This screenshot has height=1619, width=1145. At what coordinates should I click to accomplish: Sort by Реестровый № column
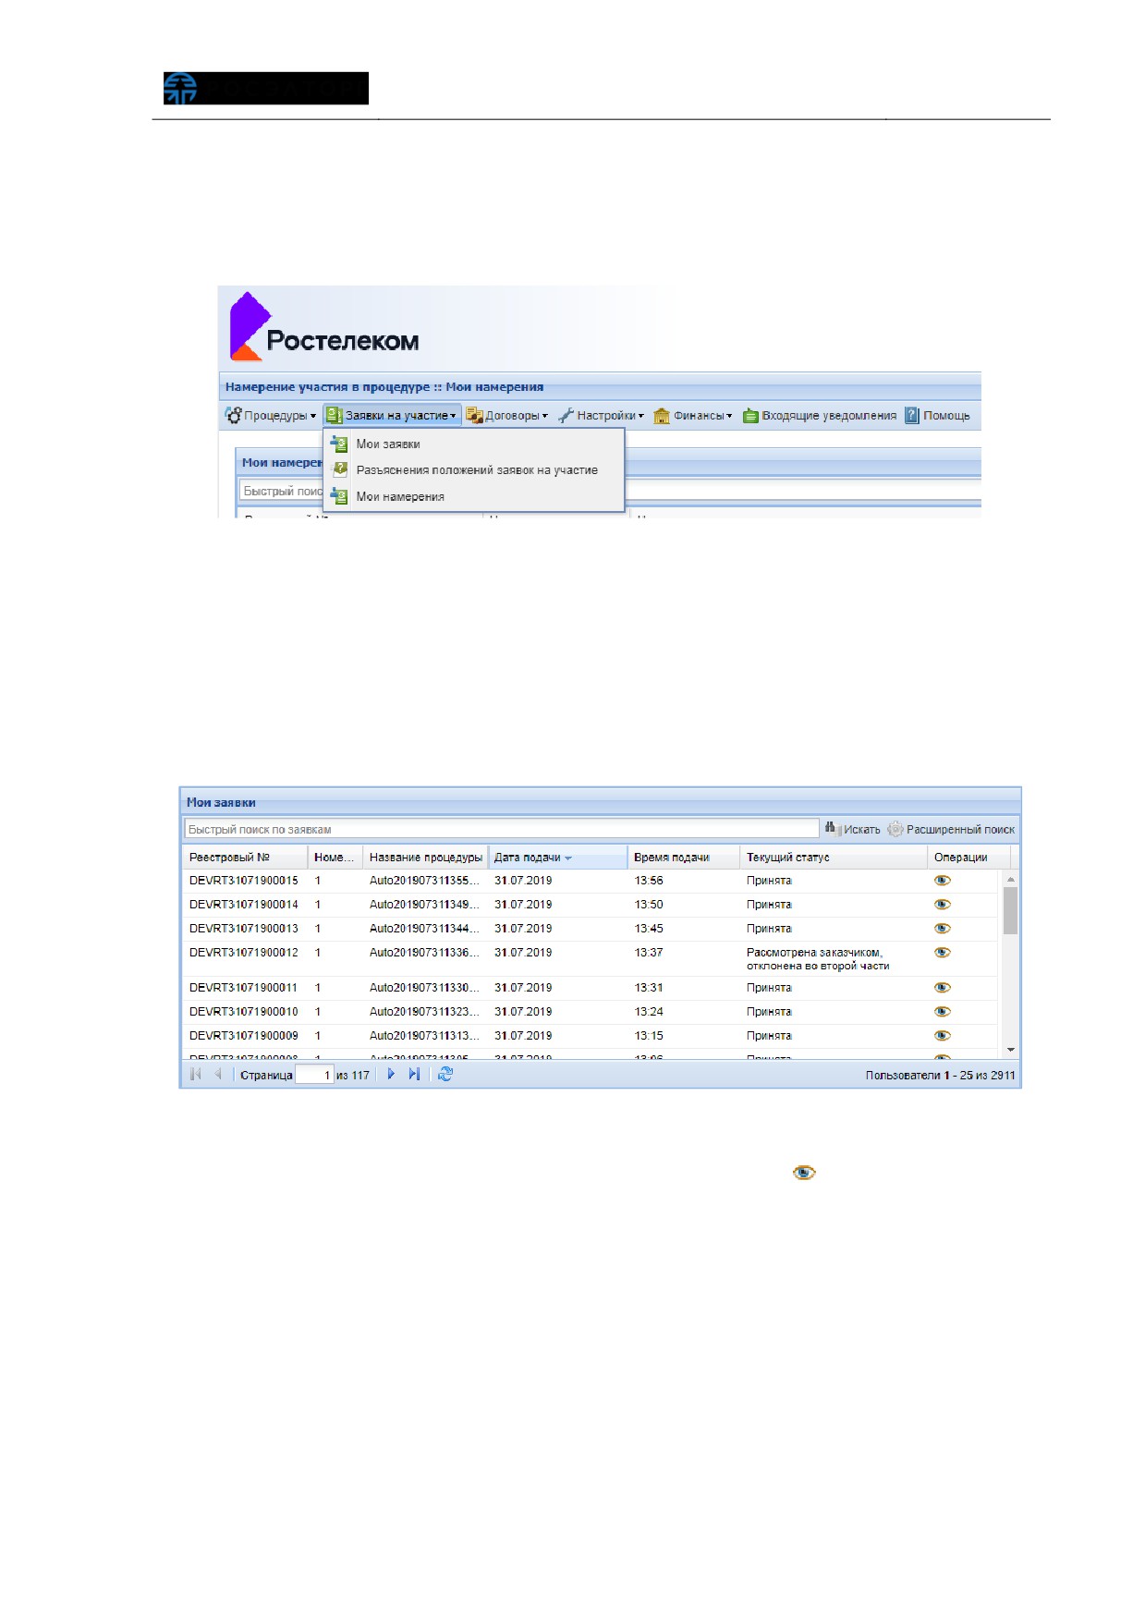click(245, 858)
